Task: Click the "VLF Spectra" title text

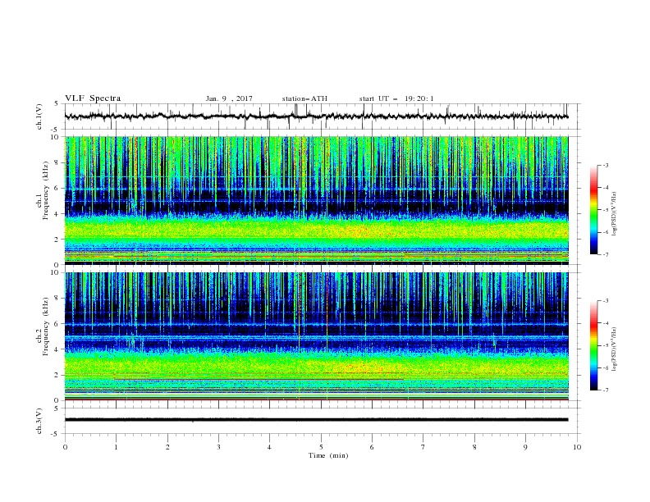Action: tap(93, 98)
